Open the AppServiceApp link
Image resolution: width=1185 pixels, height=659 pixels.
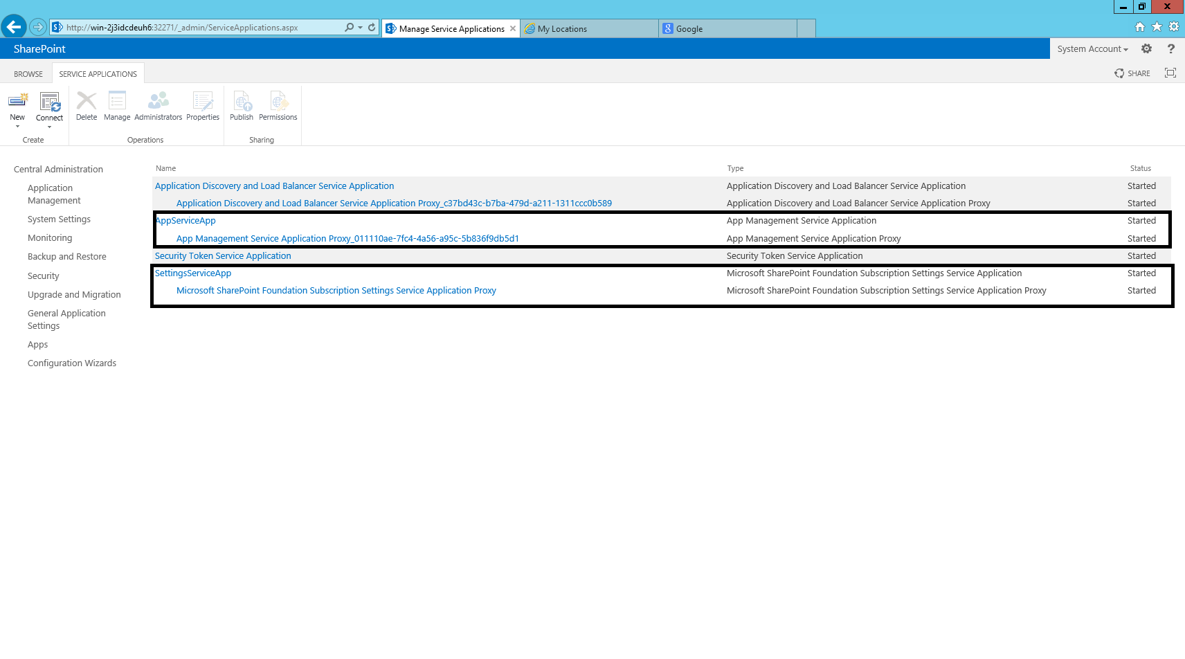186,220
